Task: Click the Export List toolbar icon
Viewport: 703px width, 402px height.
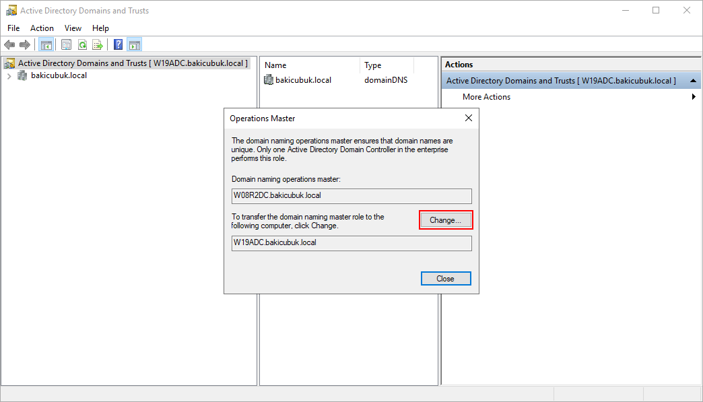Action: pyautogui.click(x=98, y=45)
